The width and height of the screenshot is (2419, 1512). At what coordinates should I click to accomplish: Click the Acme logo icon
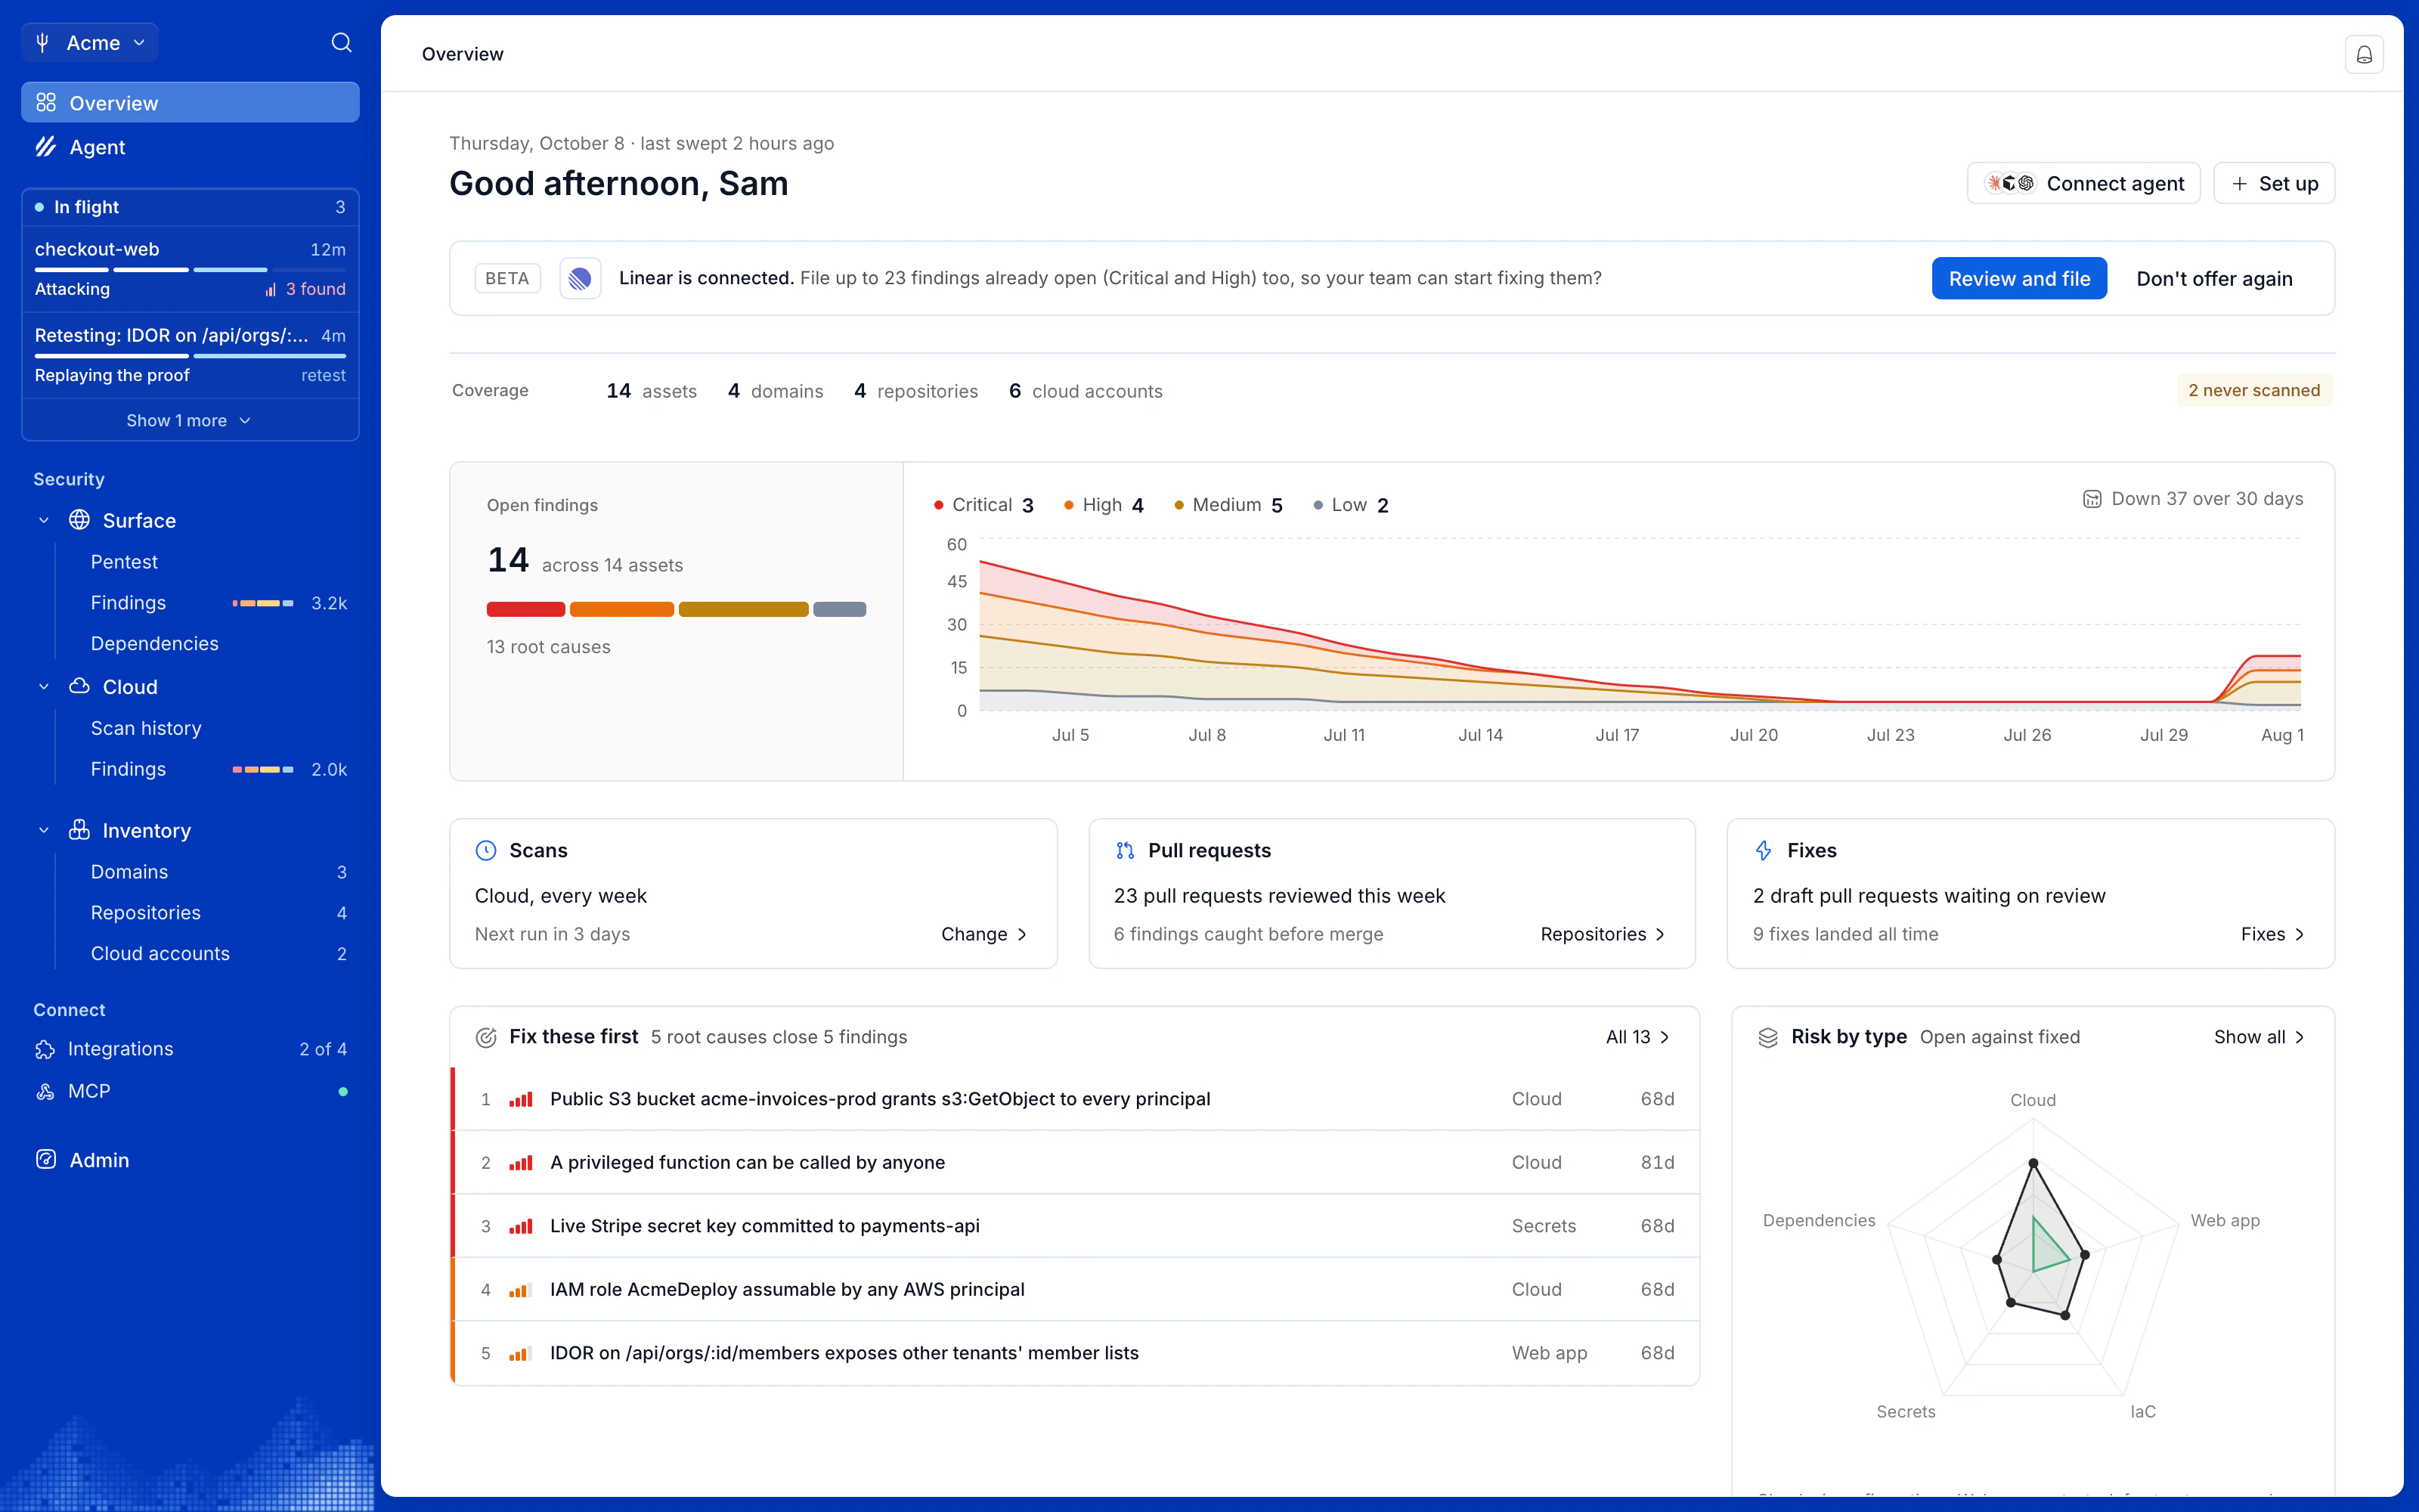(x=43, y=42)
